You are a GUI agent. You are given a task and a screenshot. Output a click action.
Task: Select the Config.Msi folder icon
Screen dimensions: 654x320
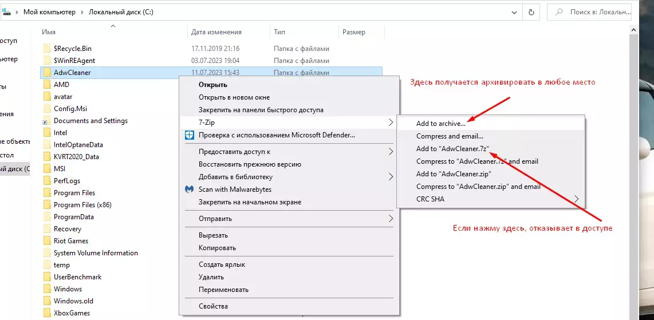pos(46,109)
